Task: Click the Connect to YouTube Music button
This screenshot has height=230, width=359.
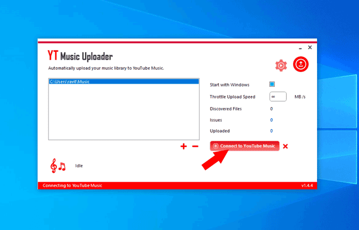Action: tap(245, 146)
